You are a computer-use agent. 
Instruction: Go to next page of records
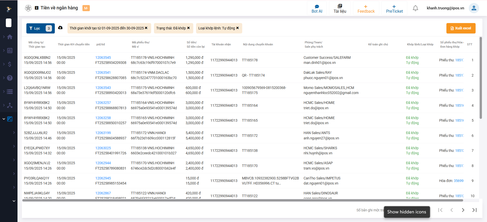(x=463, y=210)
